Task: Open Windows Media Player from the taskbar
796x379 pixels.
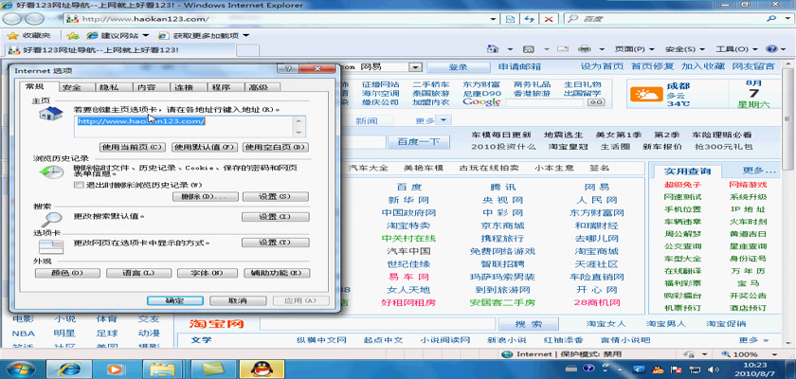Action: pos(115,367)
